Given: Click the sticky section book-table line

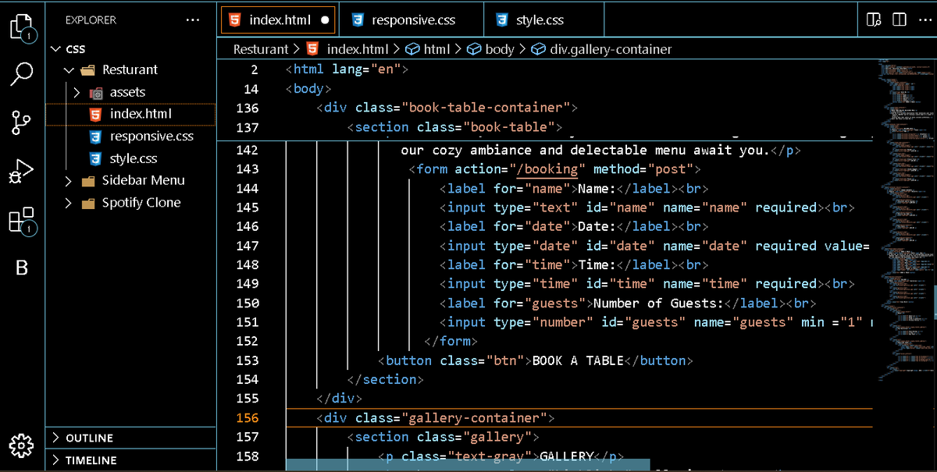Looking at the screenshot, I should [454, 127].
